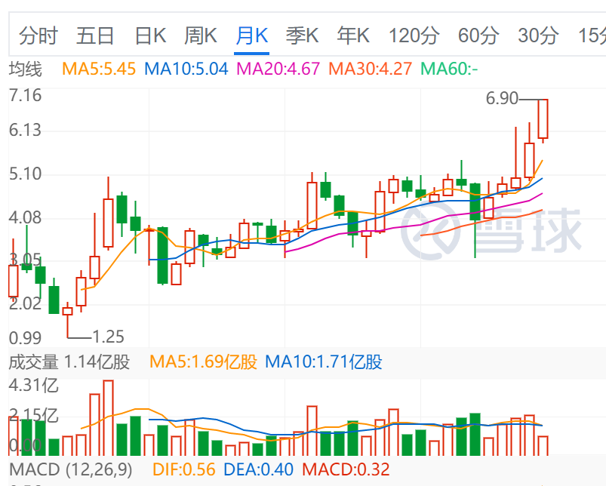Viewport: 606px width, 486px height.
Task: Open the 五日 chart tab
Action: tap(94, 35)
